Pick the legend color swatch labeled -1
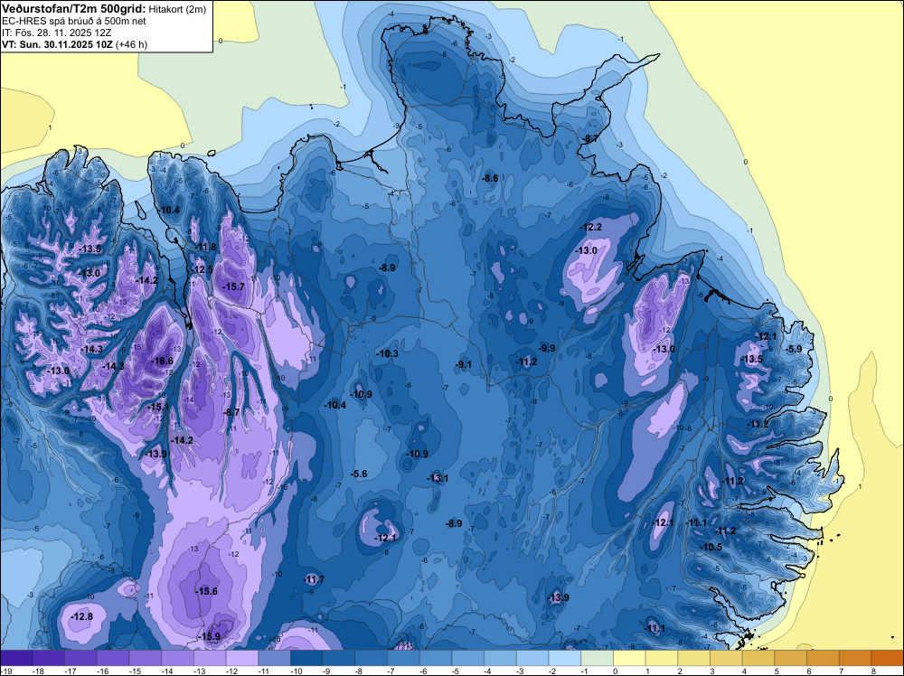This screenshot has height=676, width=904. pyautogui.click(x=598, y=658)
